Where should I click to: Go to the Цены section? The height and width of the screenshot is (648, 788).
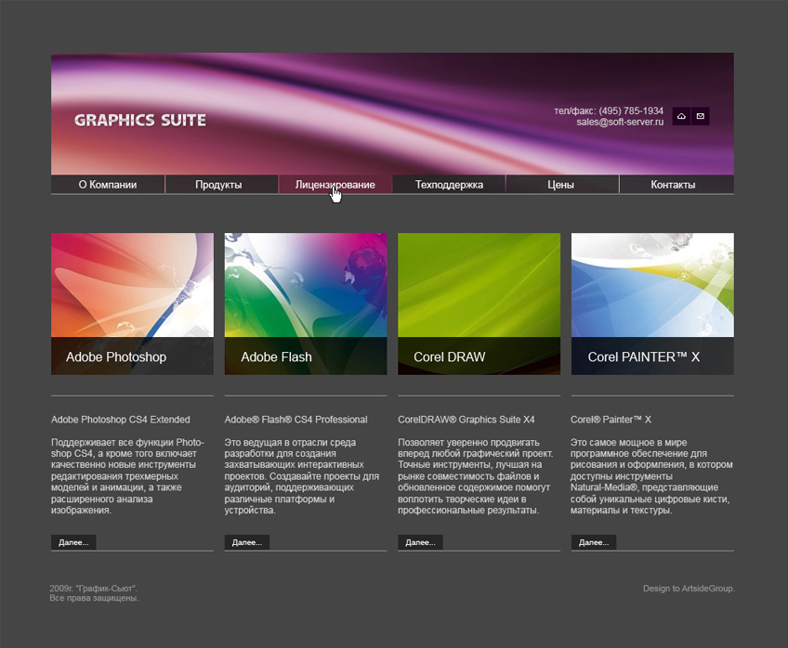click(x=562, y=184)
